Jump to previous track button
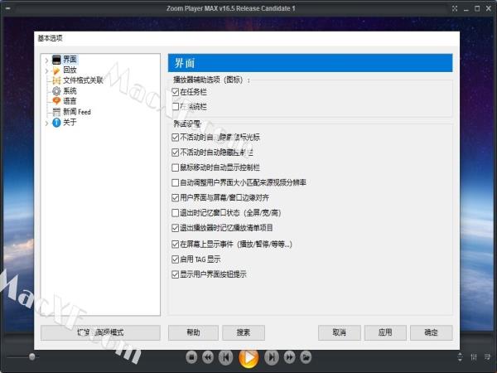 click(x=226, y=357)
